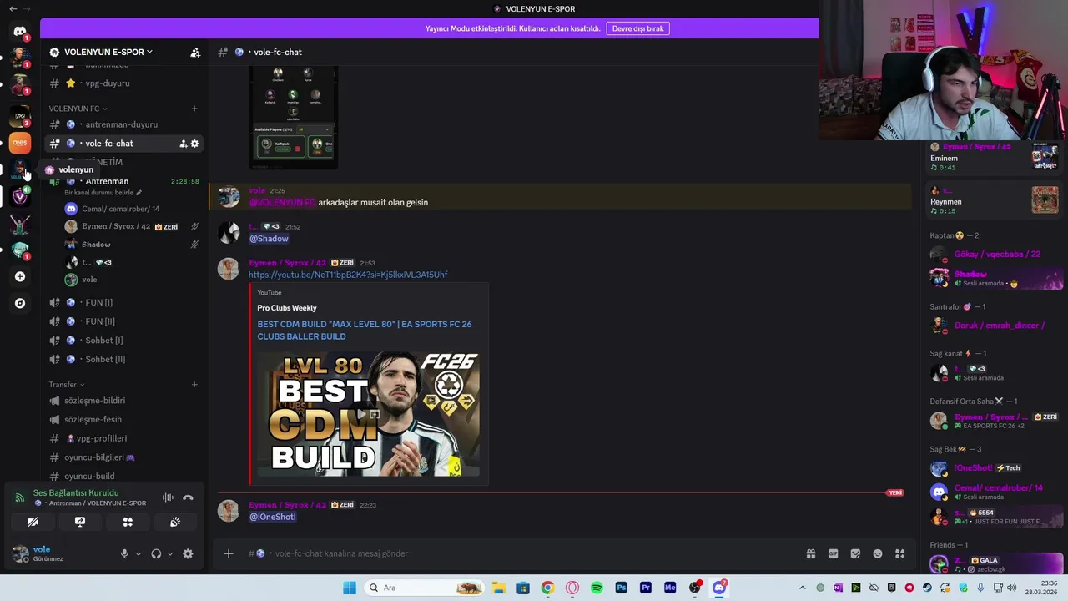Open Discover servers compass icon
Screen dimensions: 1068x601
pyautogui.click(x=20, y=303)
